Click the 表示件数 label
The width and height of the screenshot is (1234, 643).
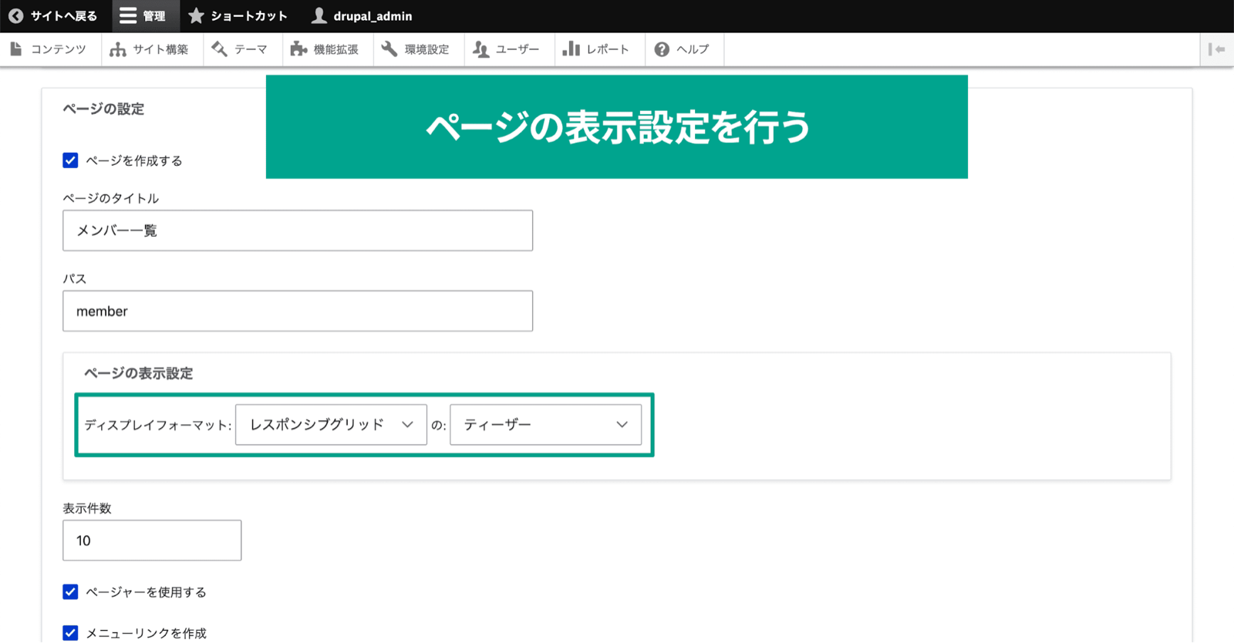[87, 508]
